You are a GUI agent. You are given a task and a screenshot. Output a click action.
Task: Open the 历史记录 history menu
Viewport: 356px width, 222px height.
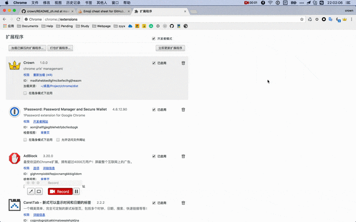pos(73,3)
